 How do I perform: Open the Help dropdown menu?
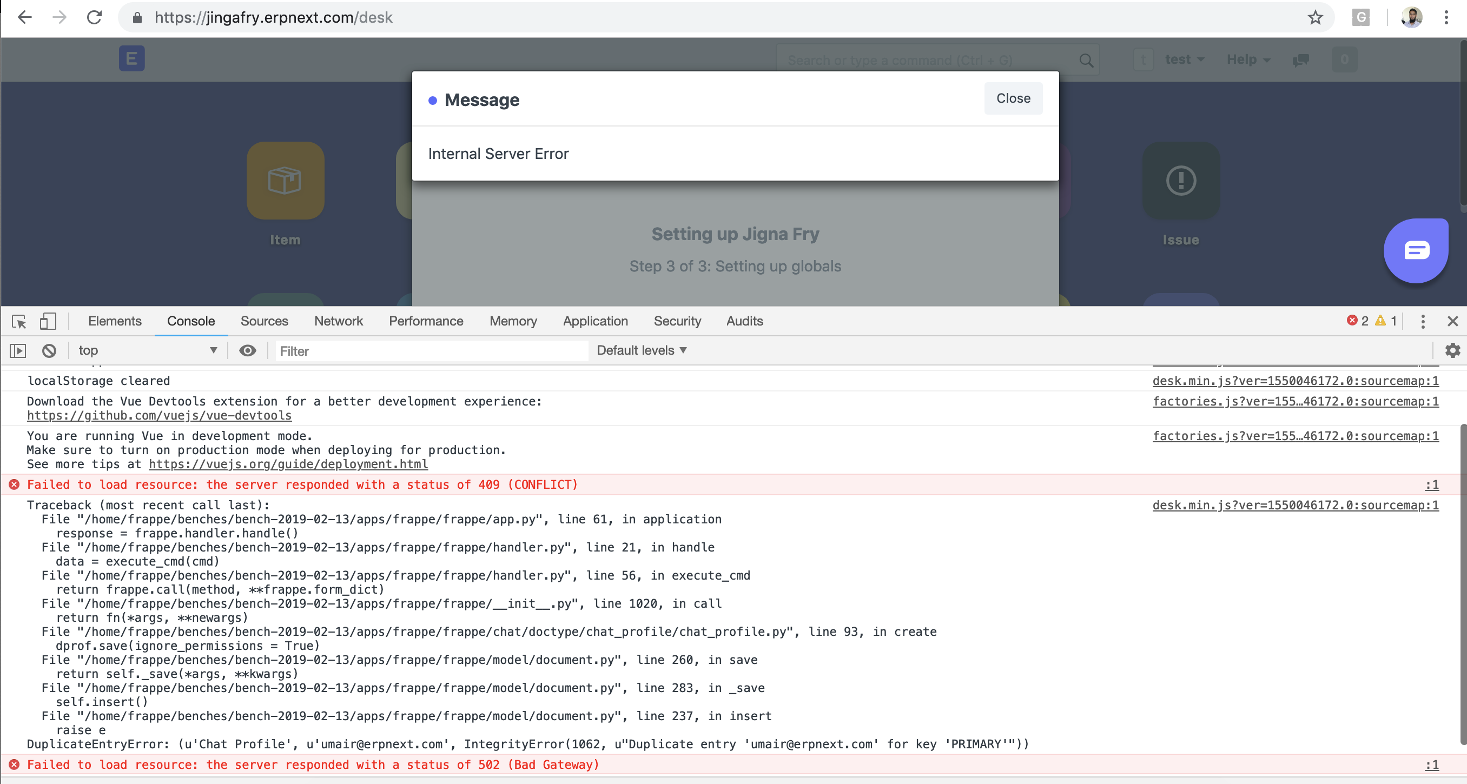tap(1248, 60)
